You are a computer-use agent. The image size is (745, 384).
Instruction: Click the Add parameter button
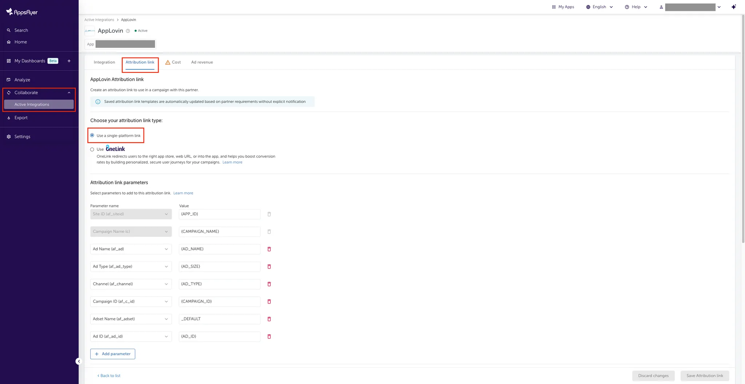click(x=113, y=354)
